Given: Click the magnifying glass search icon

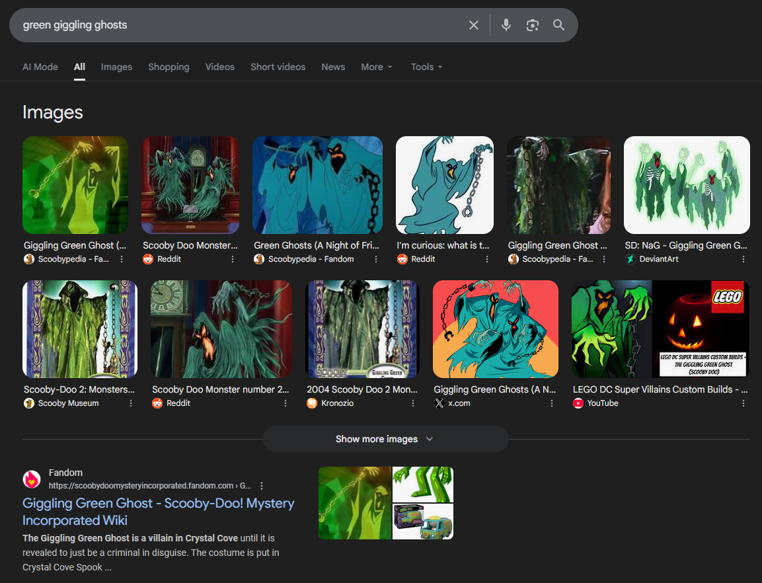Looking at the screenshot, I should (x=559, y=25).
